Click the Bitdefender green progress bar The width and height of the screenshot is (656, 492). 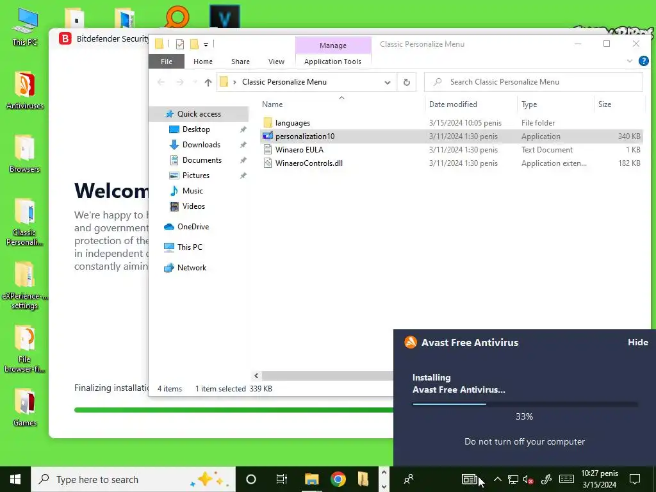233,410
